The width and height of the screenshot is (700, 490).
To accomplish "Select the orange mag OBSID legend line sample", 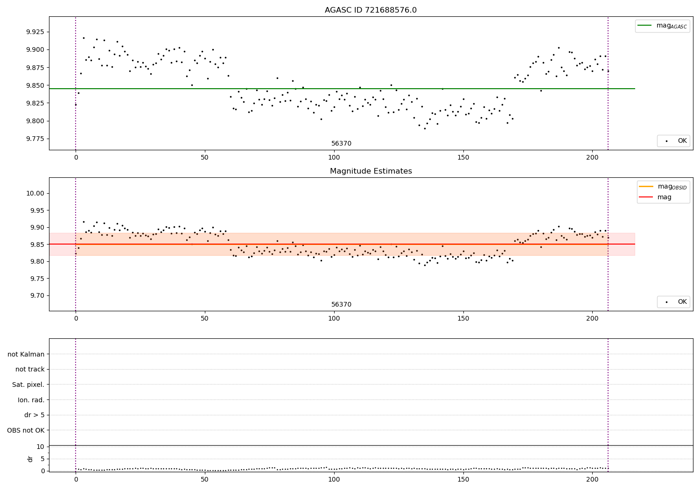I will click(646, 187).
